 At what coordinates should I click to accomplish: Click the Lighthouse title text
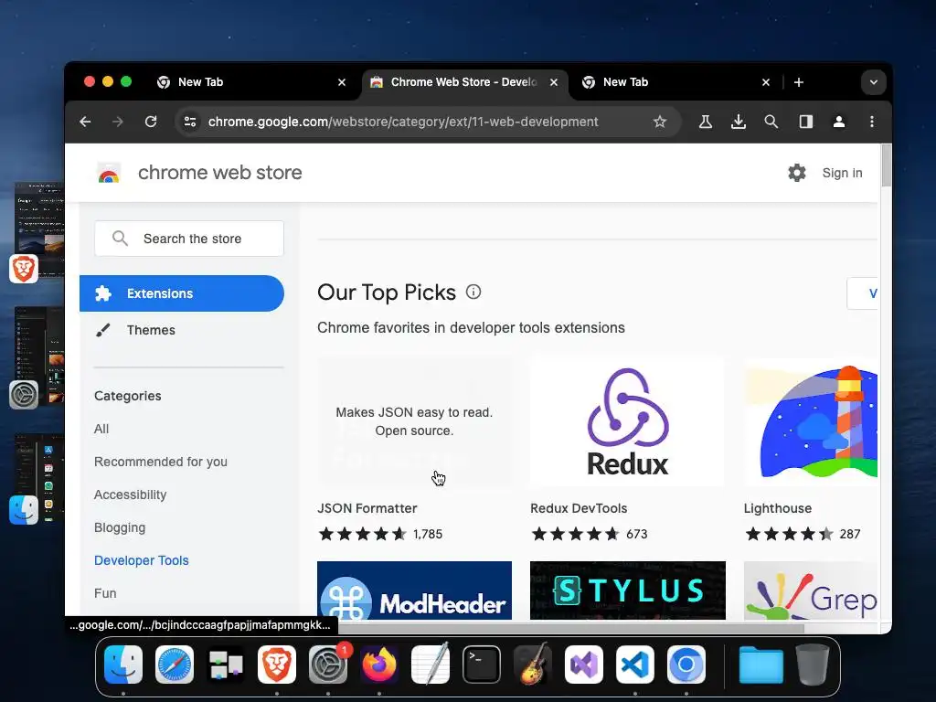point(778,508)
